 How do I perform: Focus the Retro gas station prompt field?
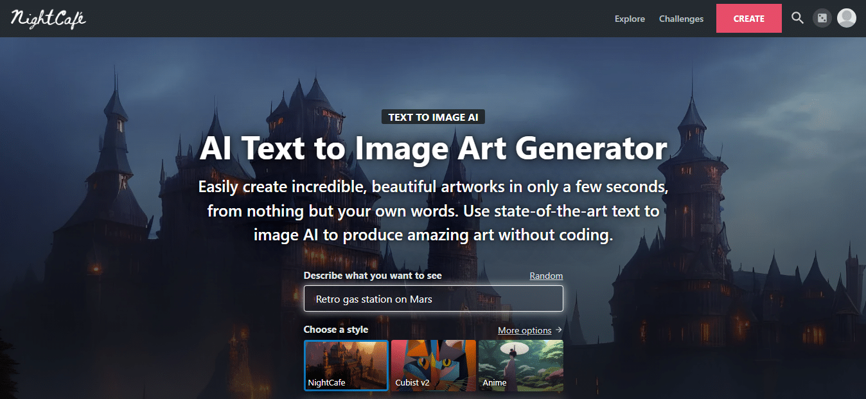[433, 299]
